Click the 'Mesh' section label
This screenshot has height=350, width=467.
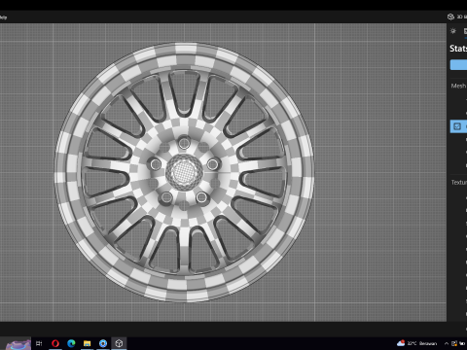coord(458,86)
